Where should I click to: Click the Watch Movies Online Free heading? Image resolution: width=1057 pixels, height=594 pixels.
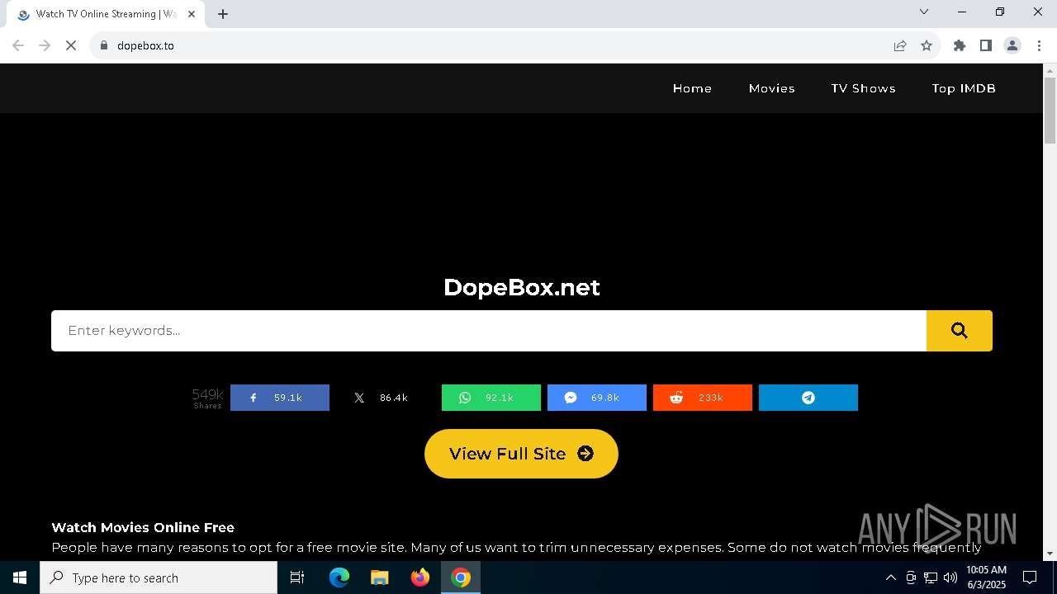143,527
